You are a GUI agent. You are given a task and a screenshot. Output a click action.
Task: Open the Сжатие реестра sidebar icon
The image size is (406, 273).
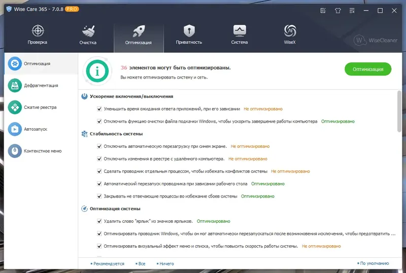pyautogui.click(x=15, y=107)
